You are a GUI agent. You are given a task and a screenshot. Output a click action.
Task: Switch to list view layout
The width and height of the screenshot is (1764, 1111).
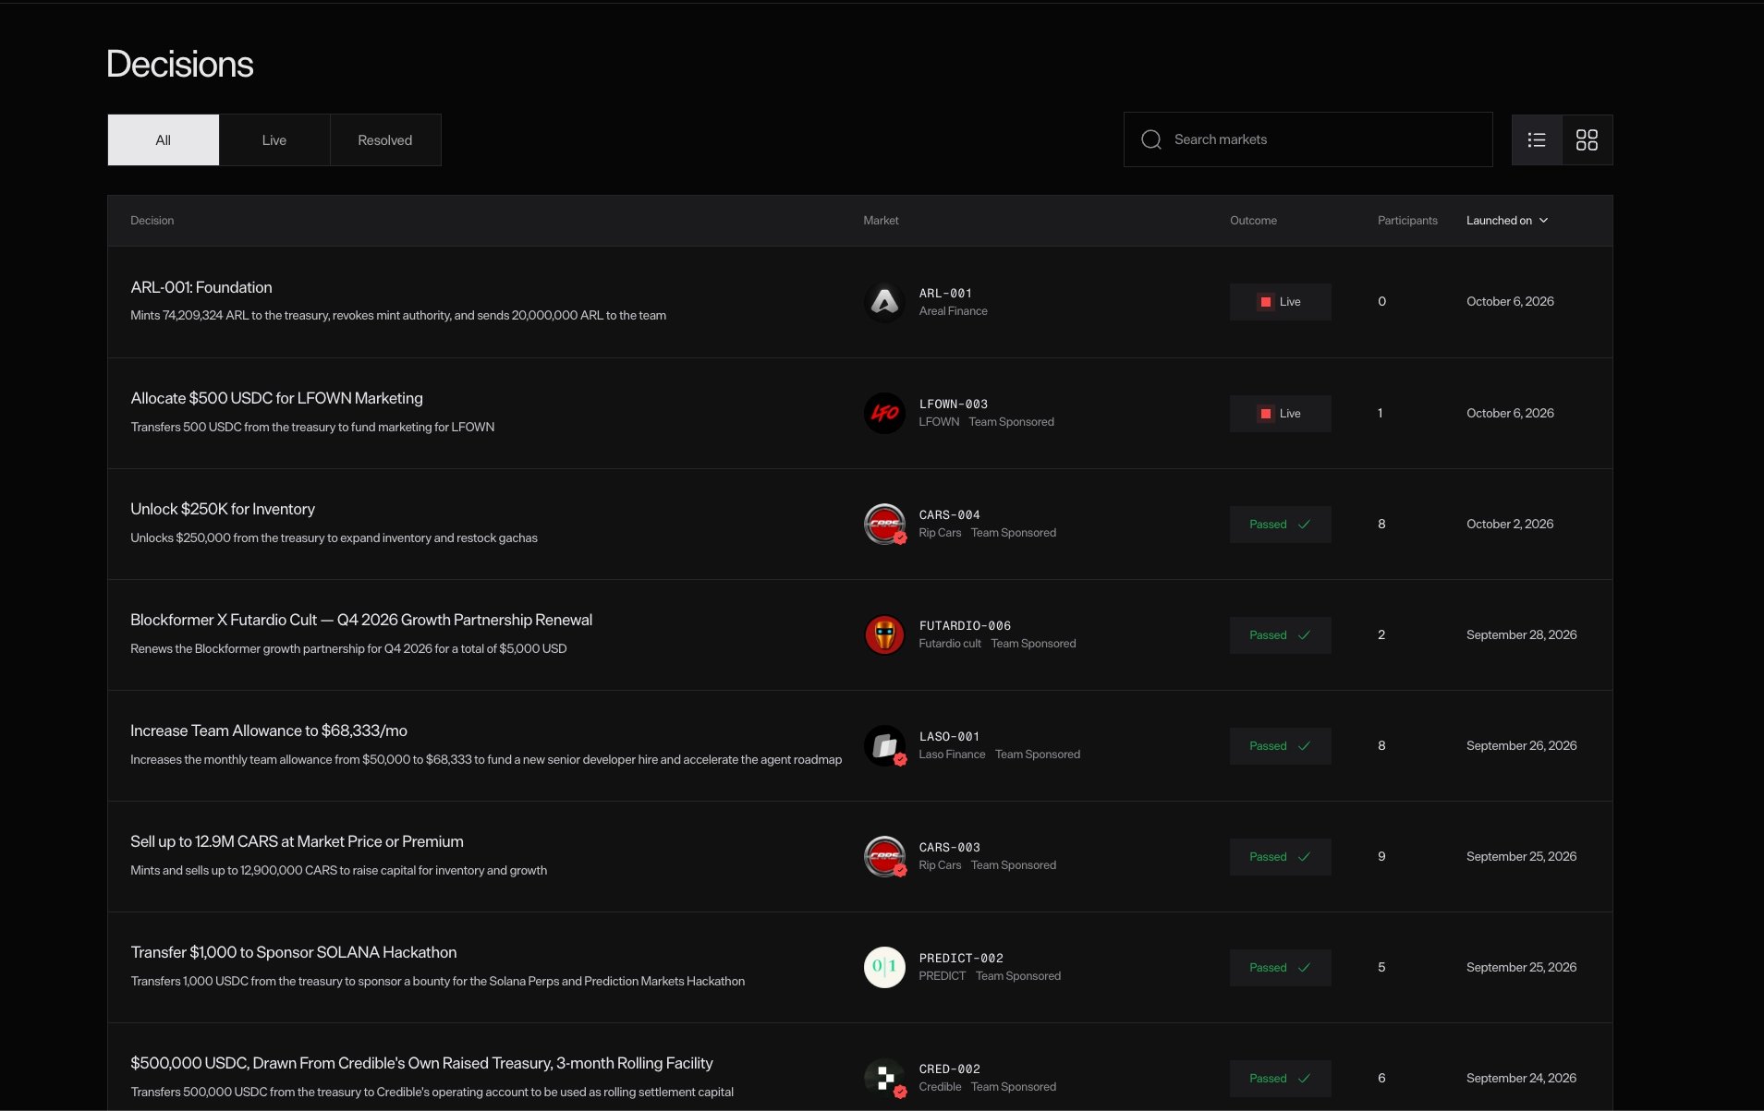pos(1537,140)
